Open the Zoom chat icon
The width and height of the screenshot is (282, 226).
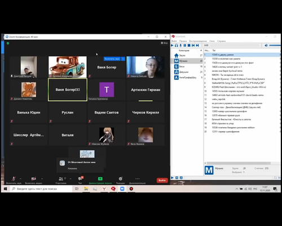tap(81, 179)
